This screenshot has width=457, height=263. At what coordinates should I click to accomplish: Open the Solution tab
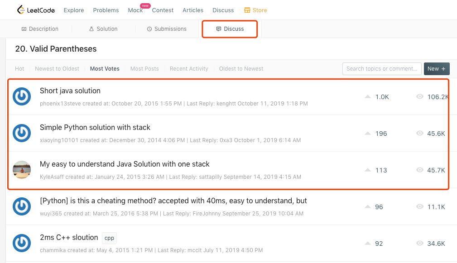point(103,29)
